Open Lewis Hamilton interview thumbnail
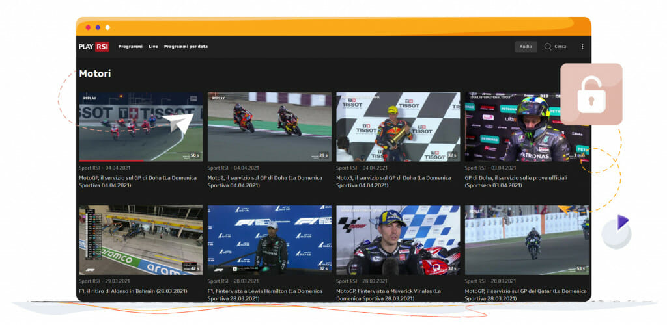Image resolution: width=667 pixels, height=325 pixels. [x=269, y=240]
